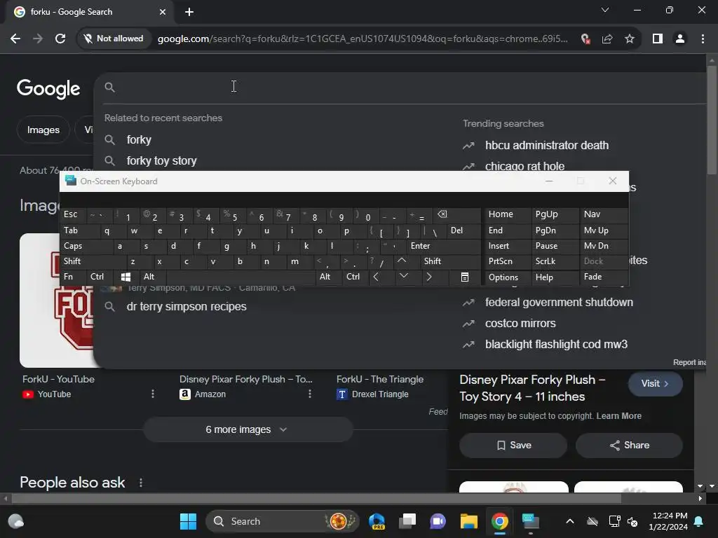The height and width of the screenshot is (538, 718).
Task: Click the Chrome back arrow
Action: (15, 39)
